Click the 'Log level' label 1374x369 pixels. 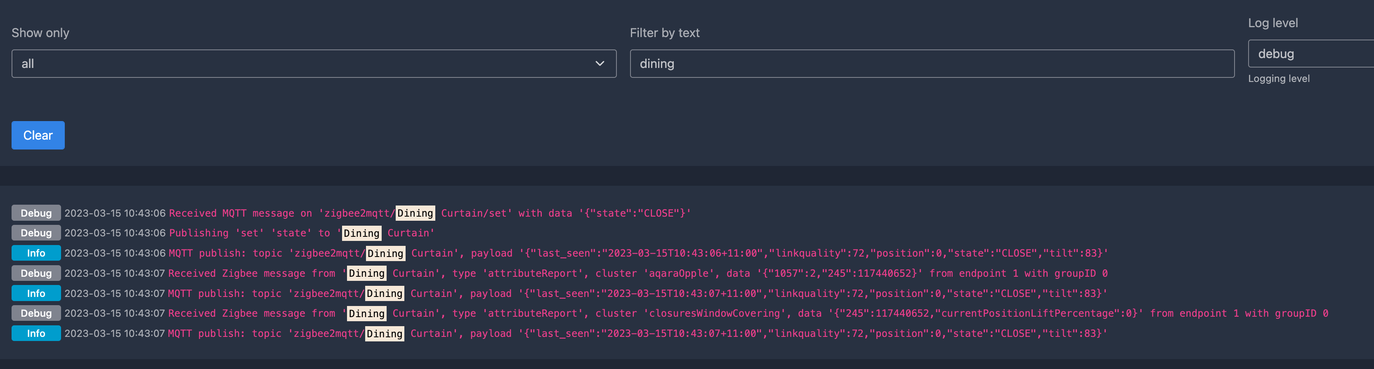point(1272,23)
